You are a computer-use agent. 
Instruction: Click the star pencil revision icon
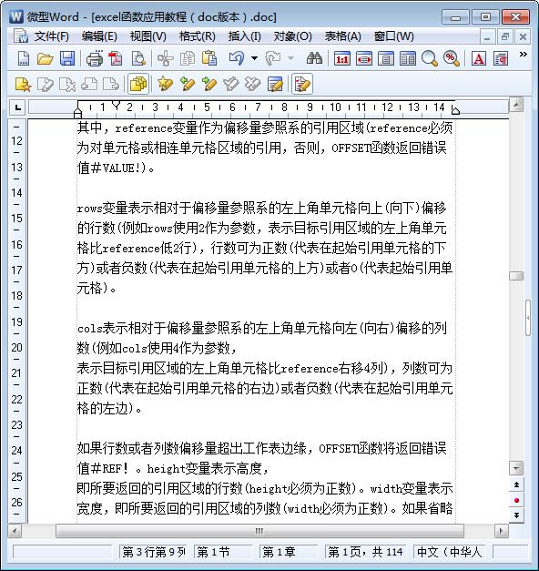166,85
